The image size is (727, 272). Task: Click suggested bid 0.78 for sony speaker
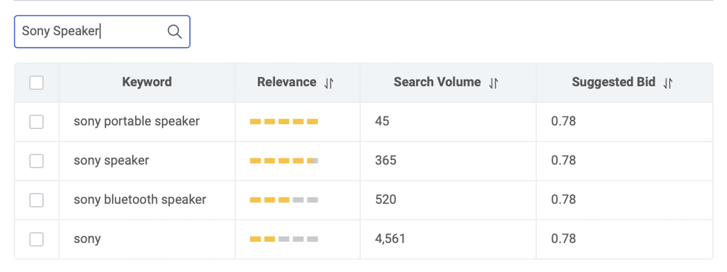pos(563,160)
